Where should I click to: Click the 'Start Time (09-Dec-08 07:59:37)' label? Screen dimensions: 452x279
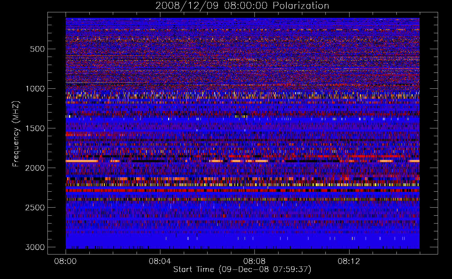pos(242,270)
